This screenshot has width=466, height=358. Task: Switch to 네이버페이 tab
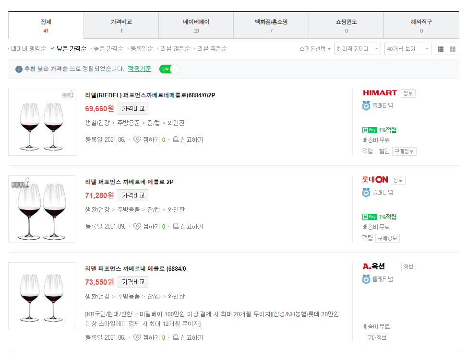[196, 25]
